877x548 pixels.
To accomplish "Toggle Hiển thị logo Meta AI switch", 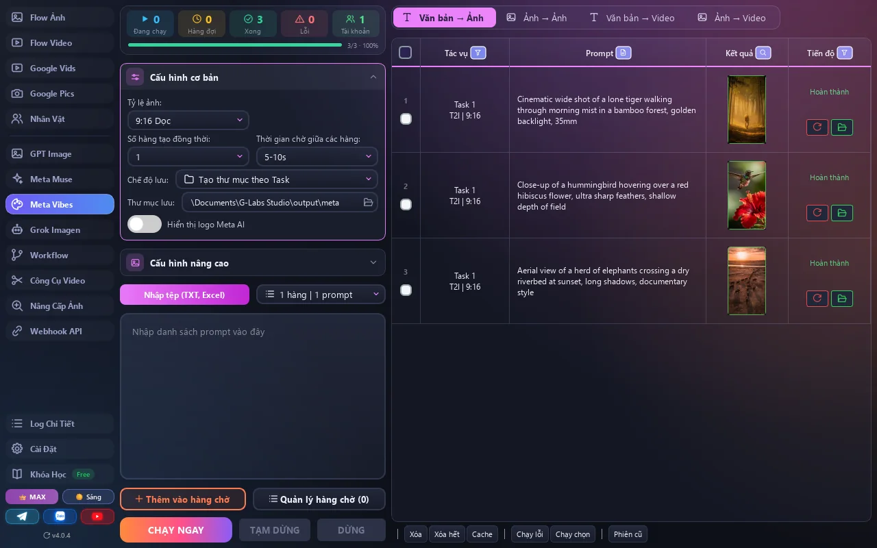I will 145,224.
